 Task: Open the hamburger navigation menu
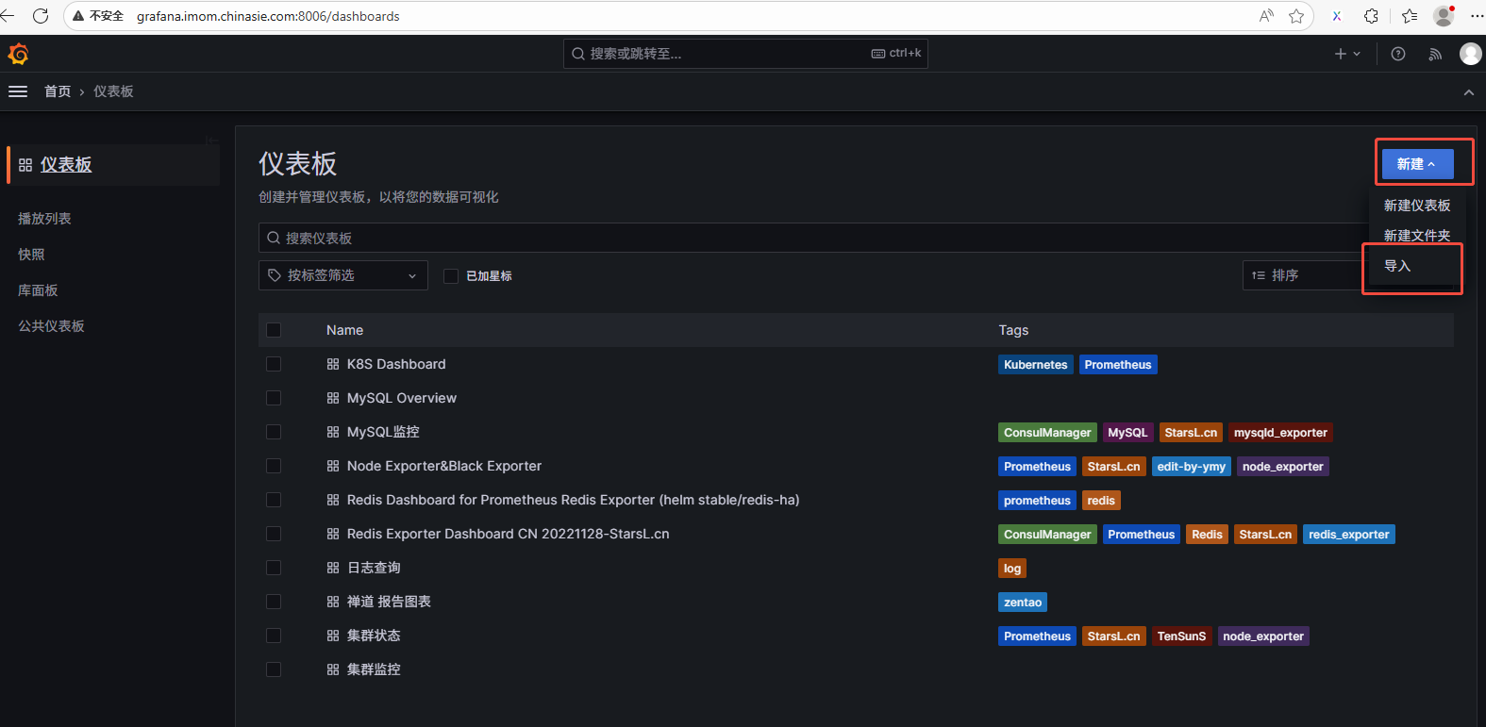click(18, 91)
